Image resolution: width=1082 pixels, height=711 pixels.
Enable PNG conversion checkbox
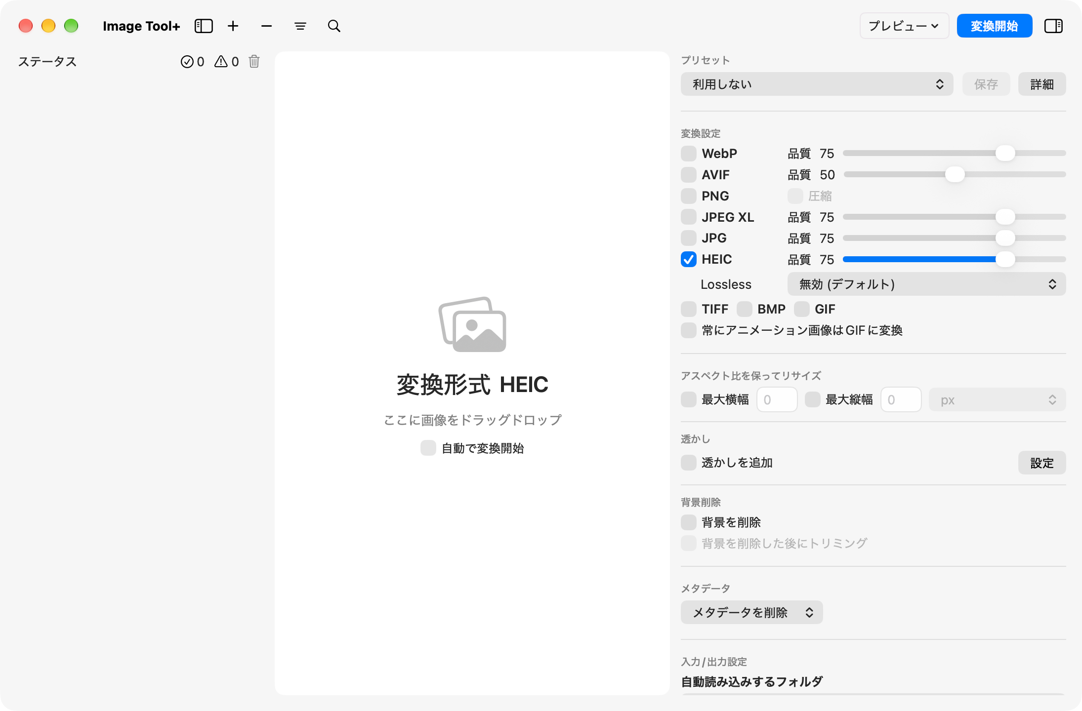pyautogui.click(x=689, y=196)
